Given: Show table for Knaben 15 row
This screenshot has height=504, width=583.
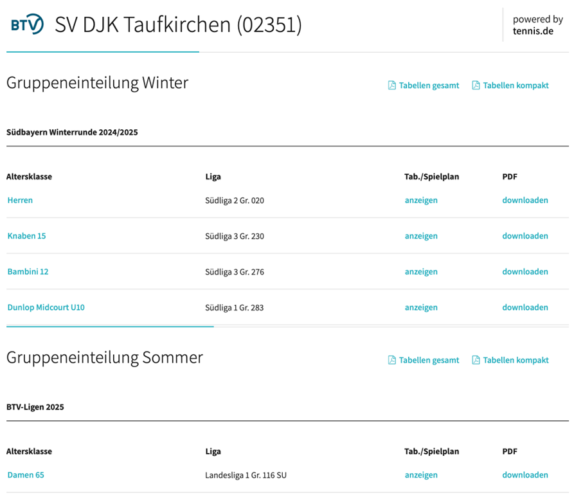Looking at the screenshot, I should (421, 236).
